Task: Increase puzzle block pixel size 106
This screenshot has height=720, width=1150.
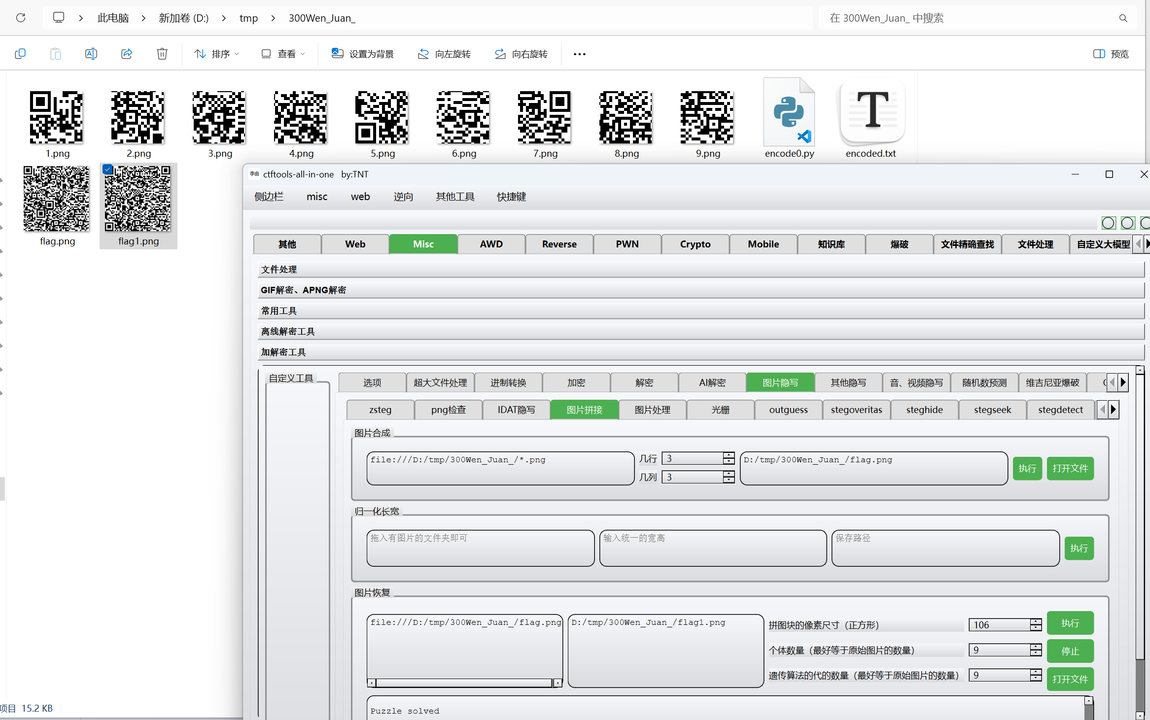Action: coord(1036,622)
